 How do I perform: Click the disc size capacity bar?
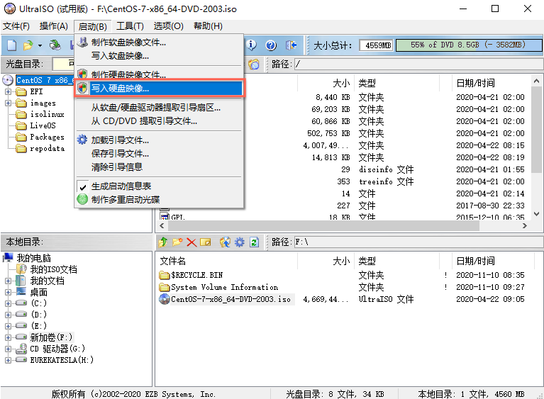pos(469,45)
